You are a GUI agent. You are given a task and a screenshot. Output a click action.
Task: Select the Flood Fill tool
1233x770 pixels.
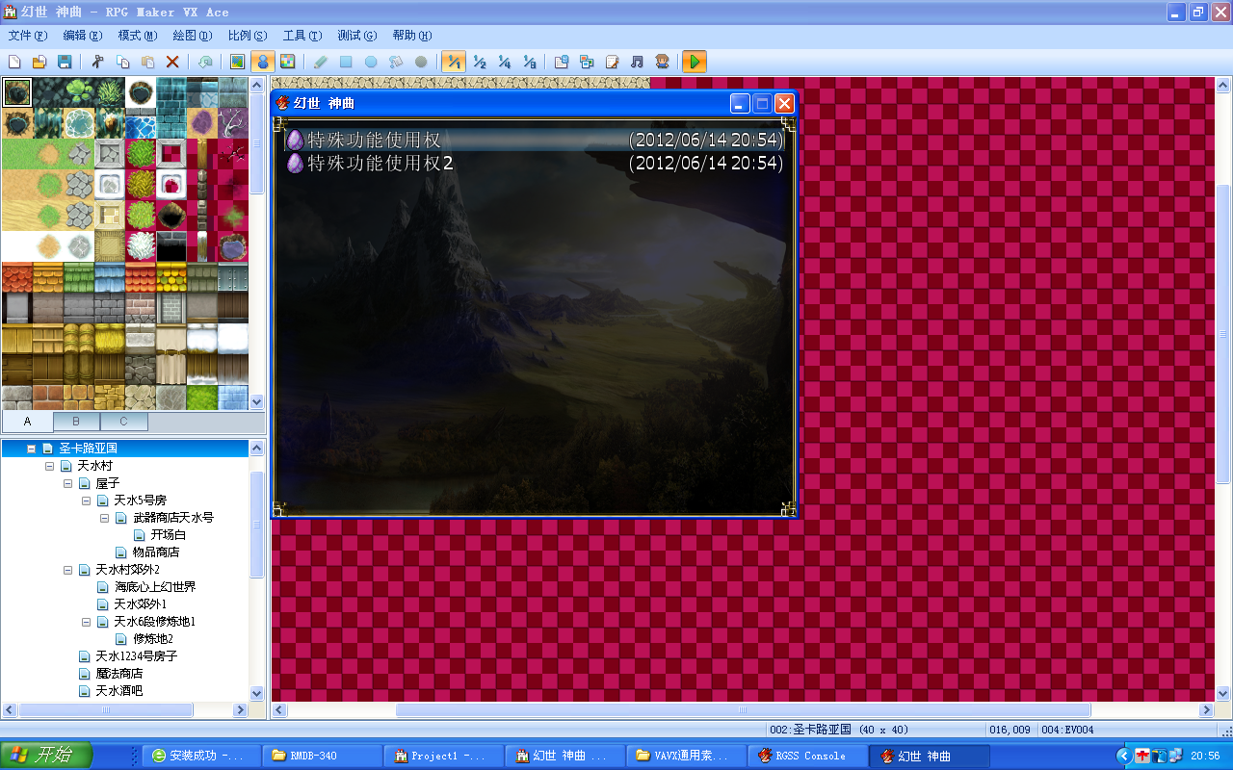click(x=396, y=62)
